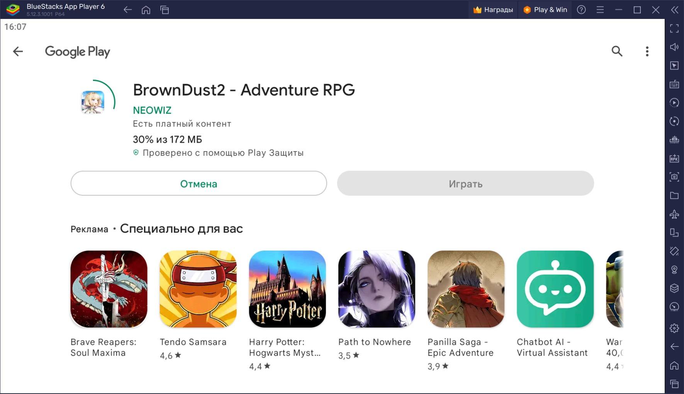
Task: Open keyboard controls in sidebar
Action: (674, 84)
